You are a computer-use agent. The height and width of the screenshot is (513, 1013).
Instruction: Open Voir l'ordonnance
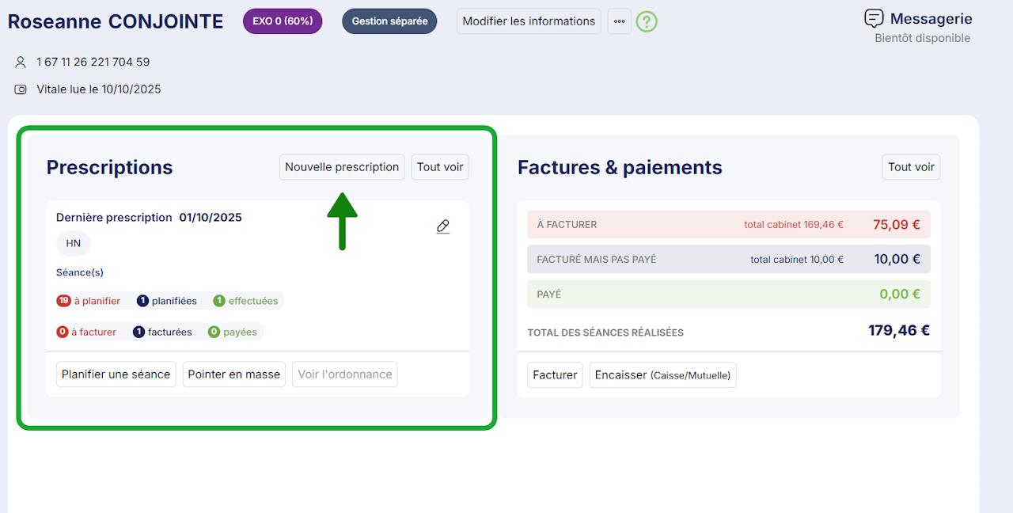[x=345, y=374]
